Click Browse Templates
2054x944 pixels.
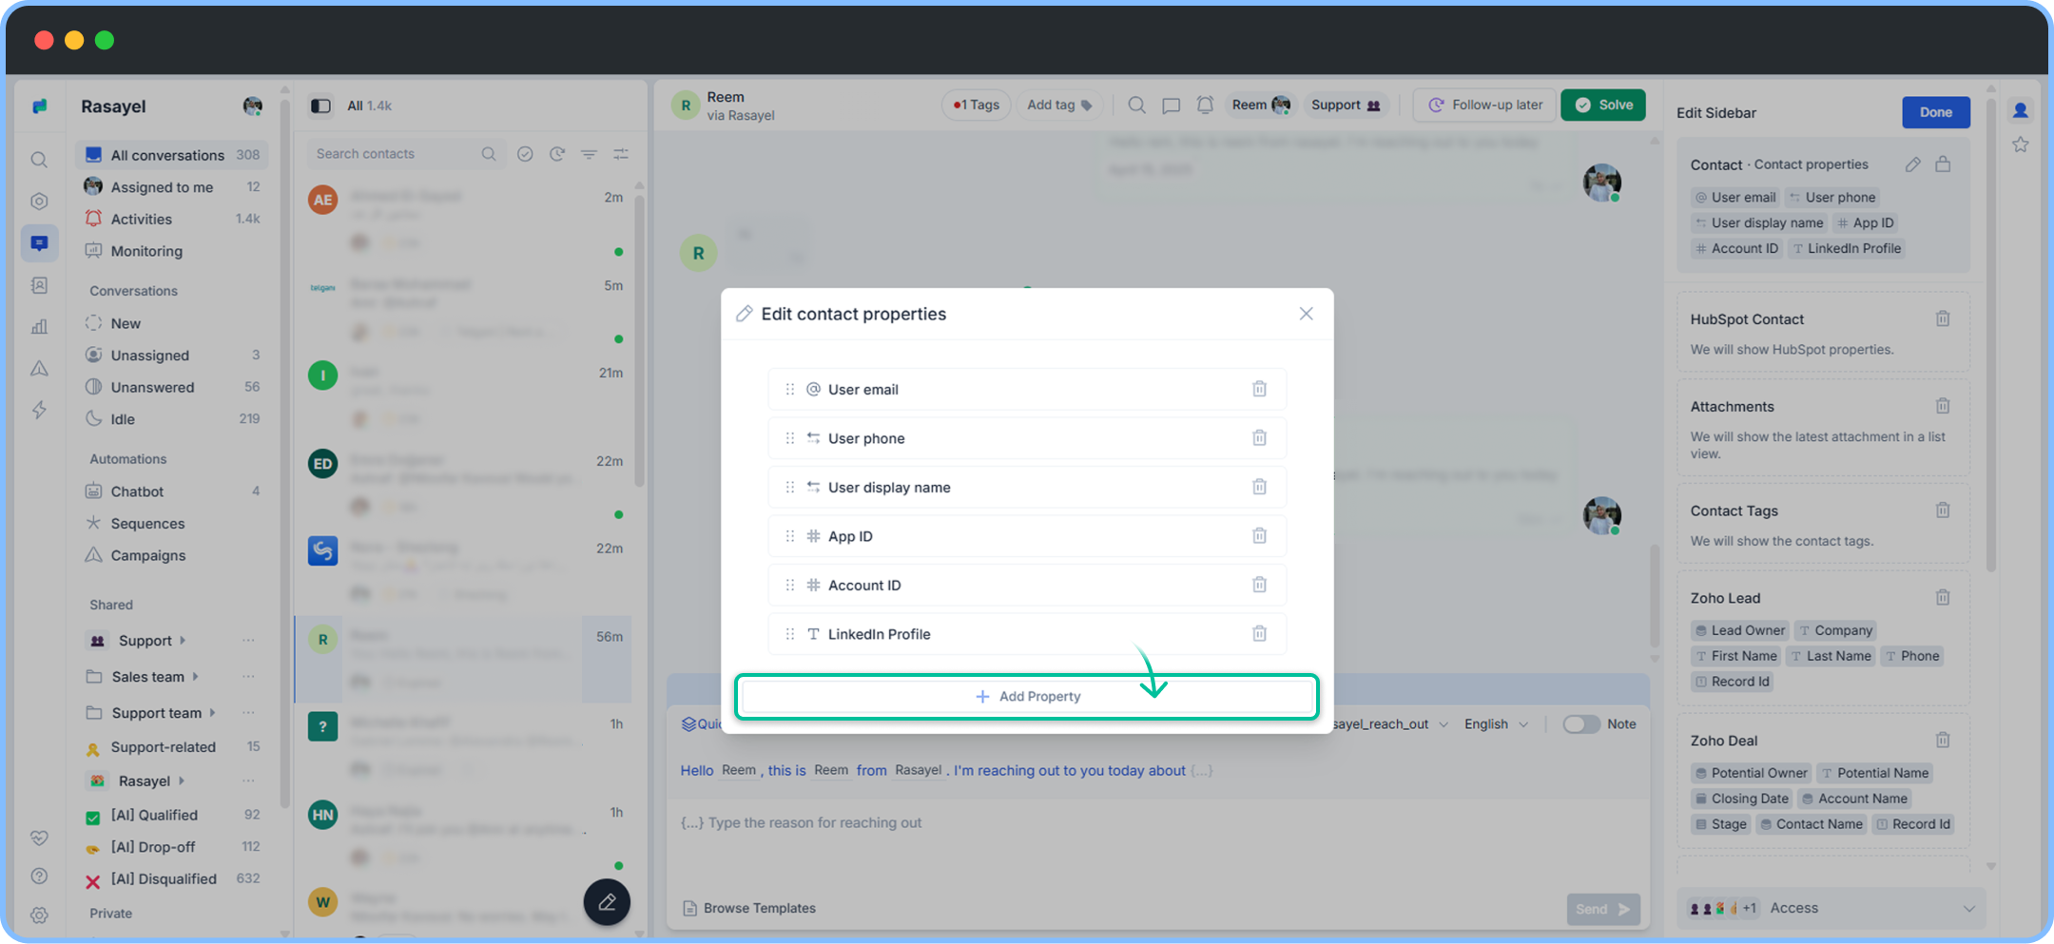[x=749, y=908]
